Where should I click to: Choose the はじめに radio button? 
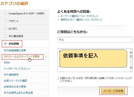point(5,28)
